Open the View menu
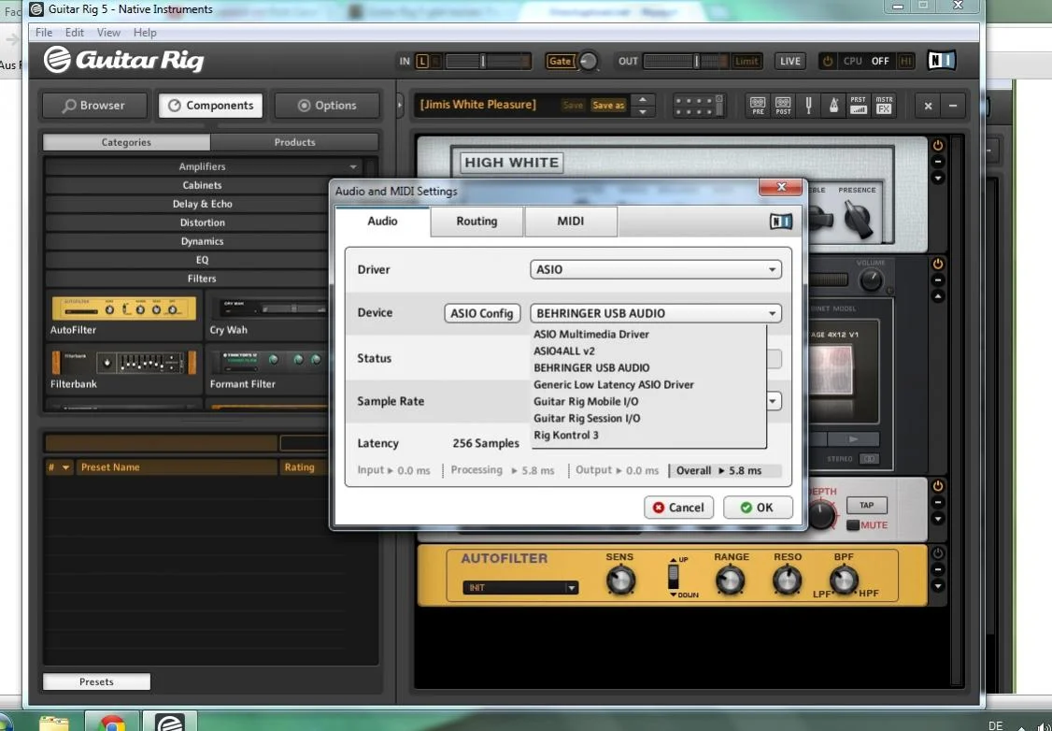This screenshot has width=1052, height=731. (108, 33)
